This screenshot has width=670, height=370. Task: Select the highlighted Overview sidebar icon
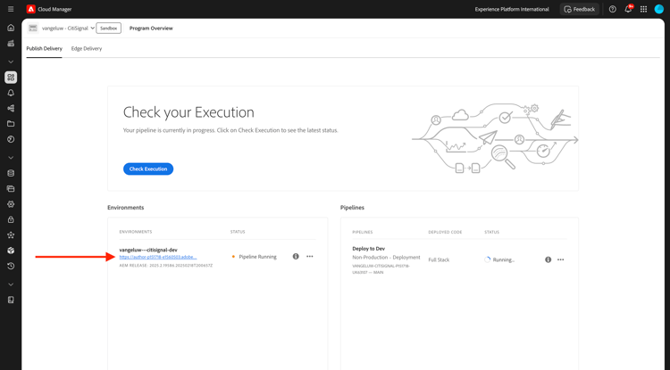[11, 78]
